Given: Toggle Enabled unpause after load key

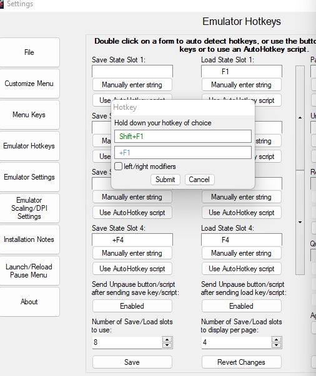Looking at the screenshot, I should click(x=241, y=306).
